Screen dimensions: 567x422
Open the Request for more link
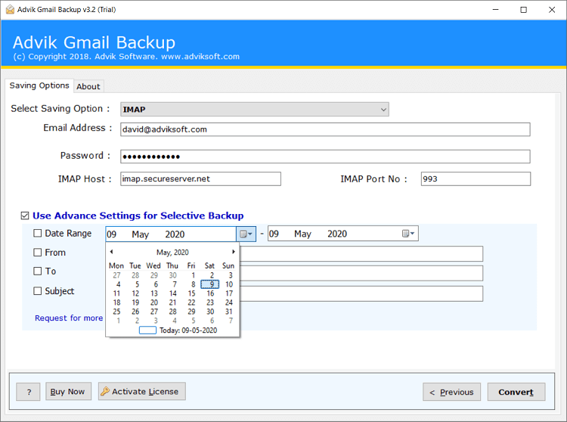[x=69, y=318]
